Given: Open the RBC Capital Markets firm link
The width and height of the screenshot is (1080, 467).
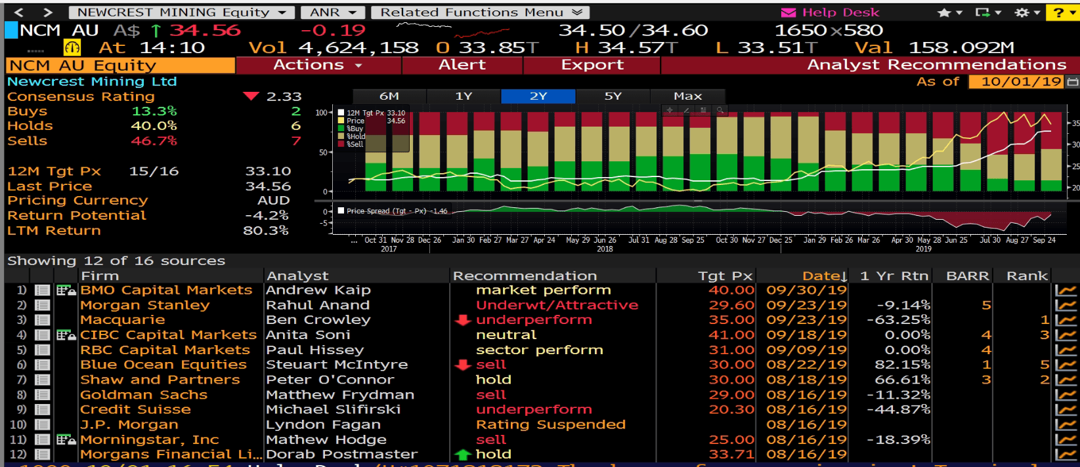Looking at the screenshot, I should pyautogui.click(x=165, y=350).
